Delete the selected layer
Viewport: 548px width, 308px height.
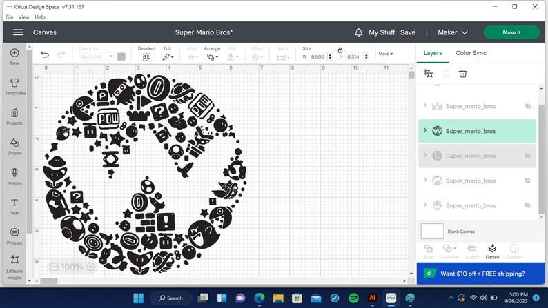(462, 73)
